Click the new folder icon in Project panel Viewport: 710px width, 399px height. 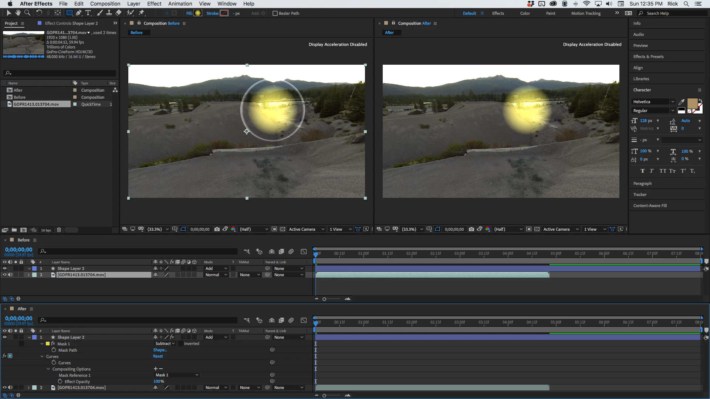[x=14, y=230]
